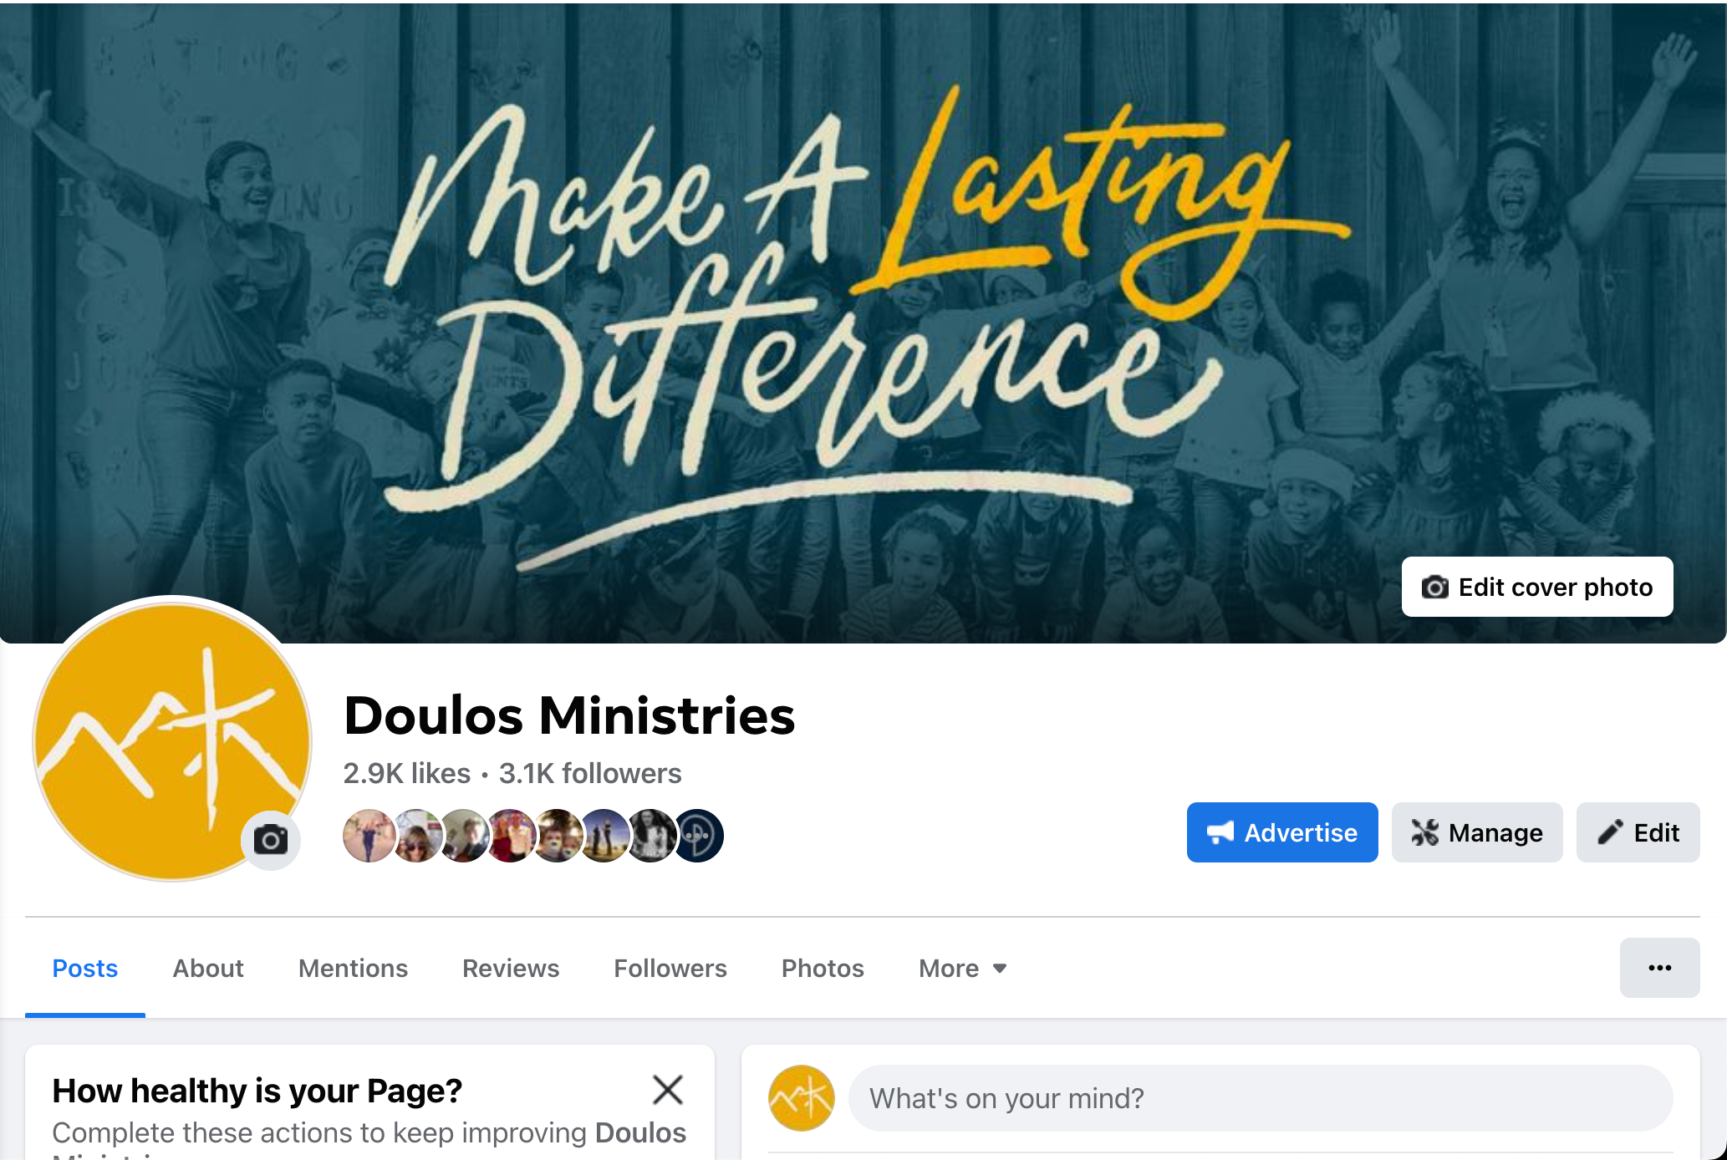Go to the Reviews tab
This screenshot has height=1160, width=1727.
pyautogui.click(x=511, y=968)
